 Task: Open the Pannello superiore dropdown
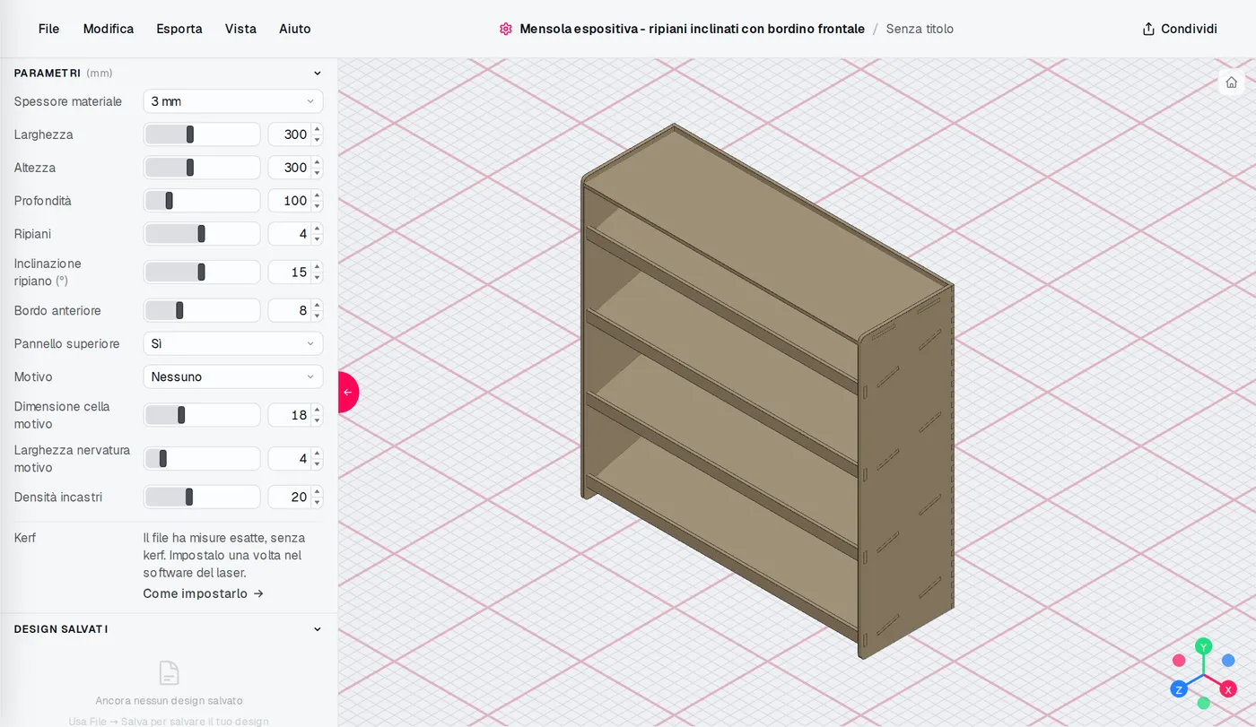[233, 343]
